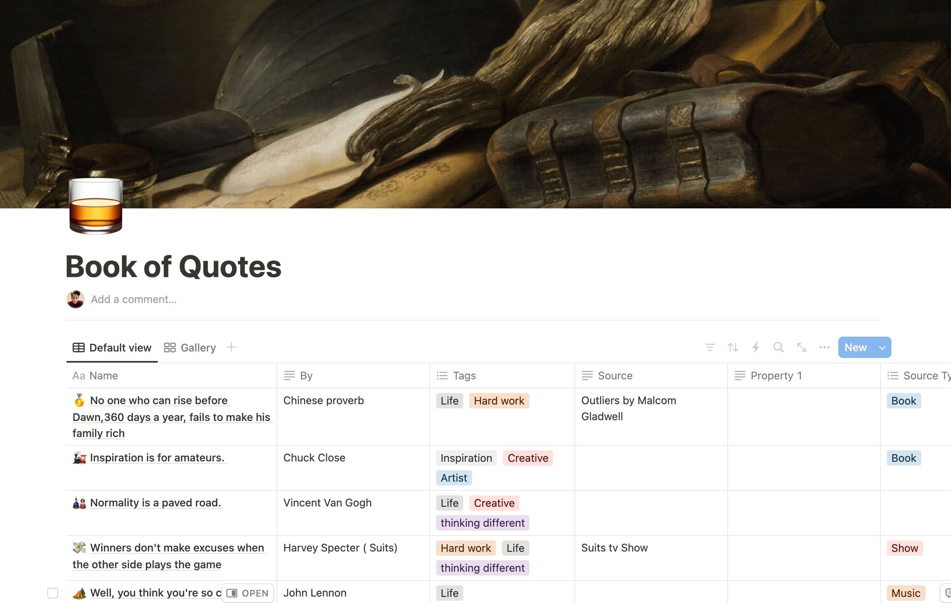
Task: Click the user avatar beside comment field
Action: [x=75, y=299]
